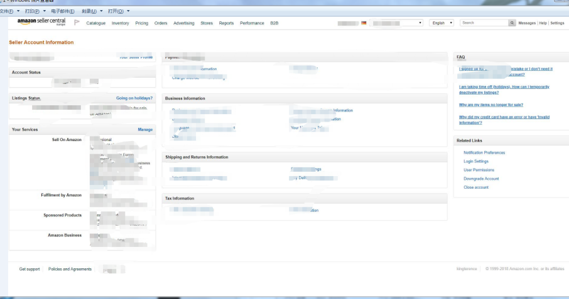This screenshot has width=569, height=299.
Task: Open FAQ Why are my items no longer for sale
Action: [491, 105]
